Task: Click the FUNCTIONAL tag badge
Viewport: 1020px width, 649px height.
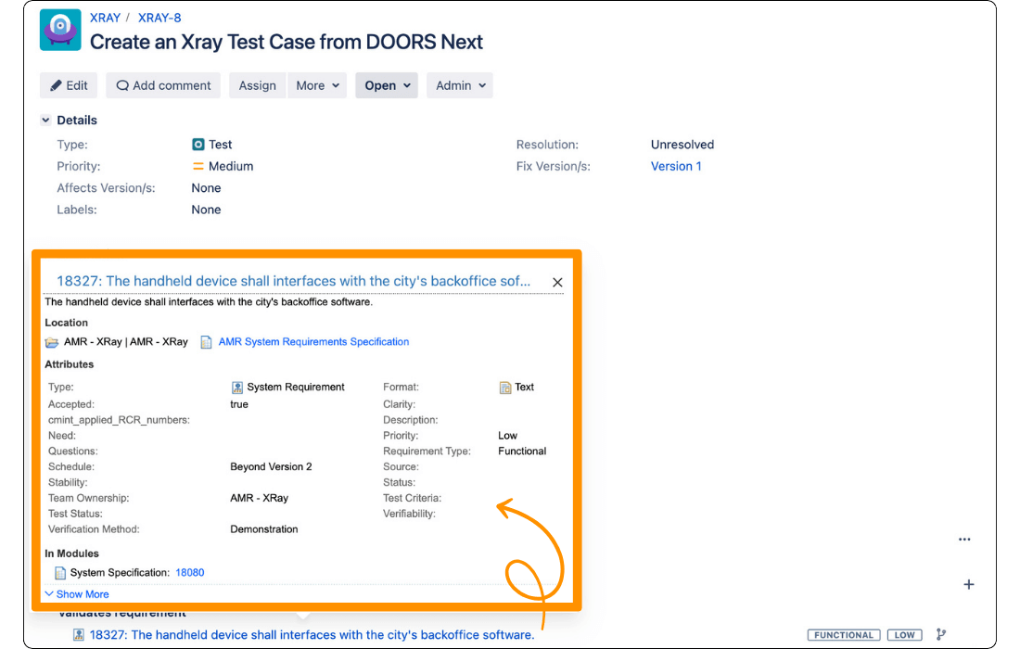Action: (844, 635)
